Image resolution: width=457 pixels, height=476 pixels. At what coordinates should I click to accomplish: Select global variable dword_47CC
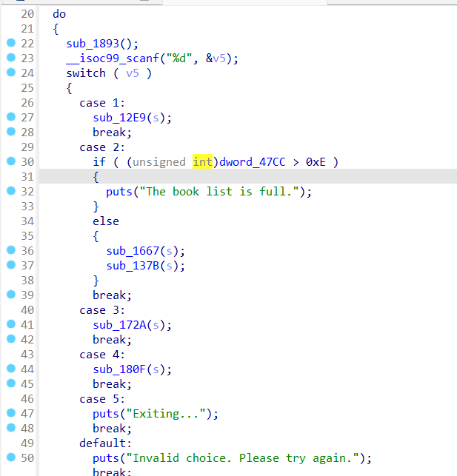pyautogui.click(x=253, y=162)
